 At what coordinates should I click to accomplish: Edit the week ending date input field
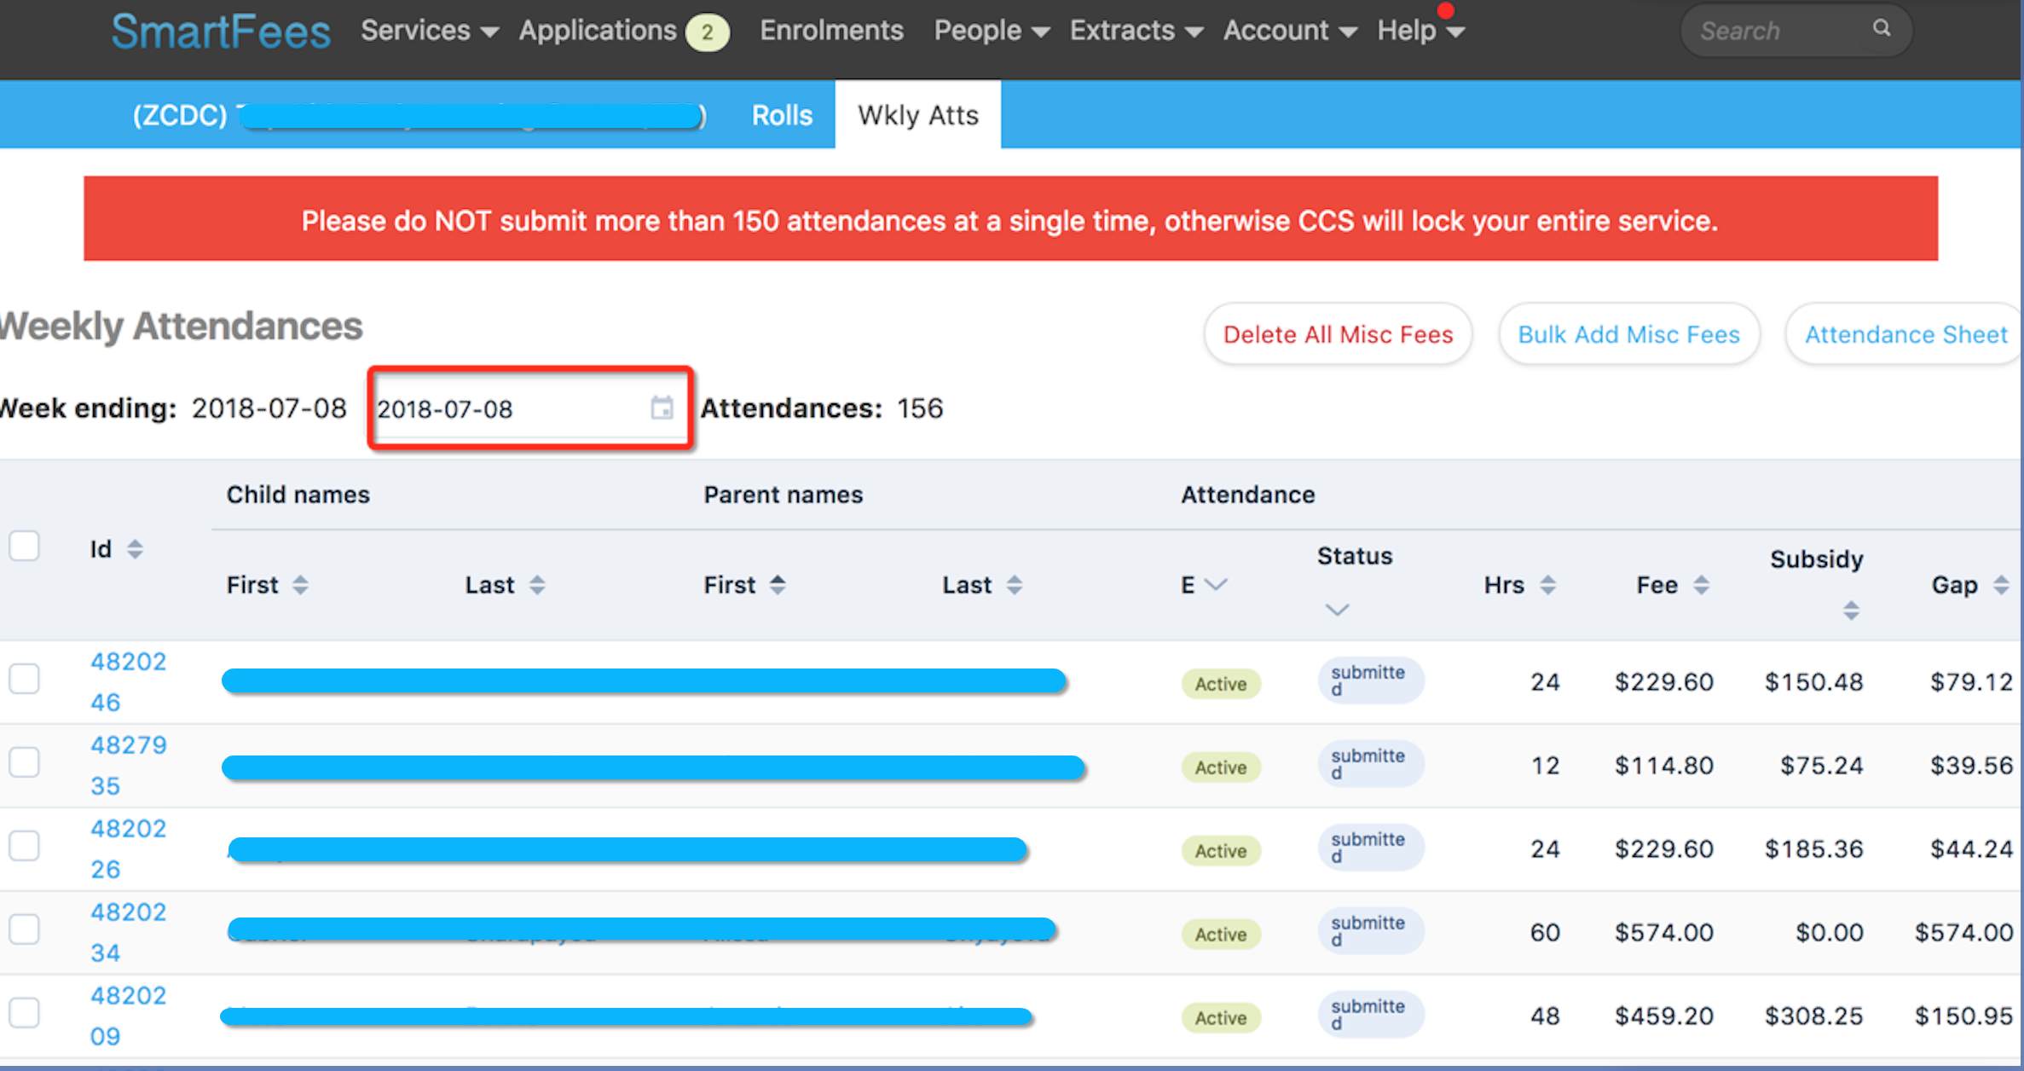pos(522,408)
